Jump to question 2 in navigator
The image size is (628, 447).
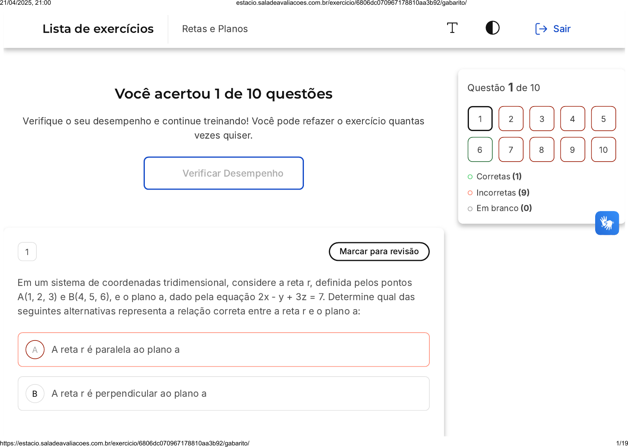coord(511,119)
